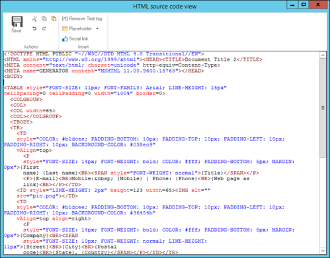This screenshot has height=258, width=330.
Task: Click the <COL width=65> line
Action: 32,111
